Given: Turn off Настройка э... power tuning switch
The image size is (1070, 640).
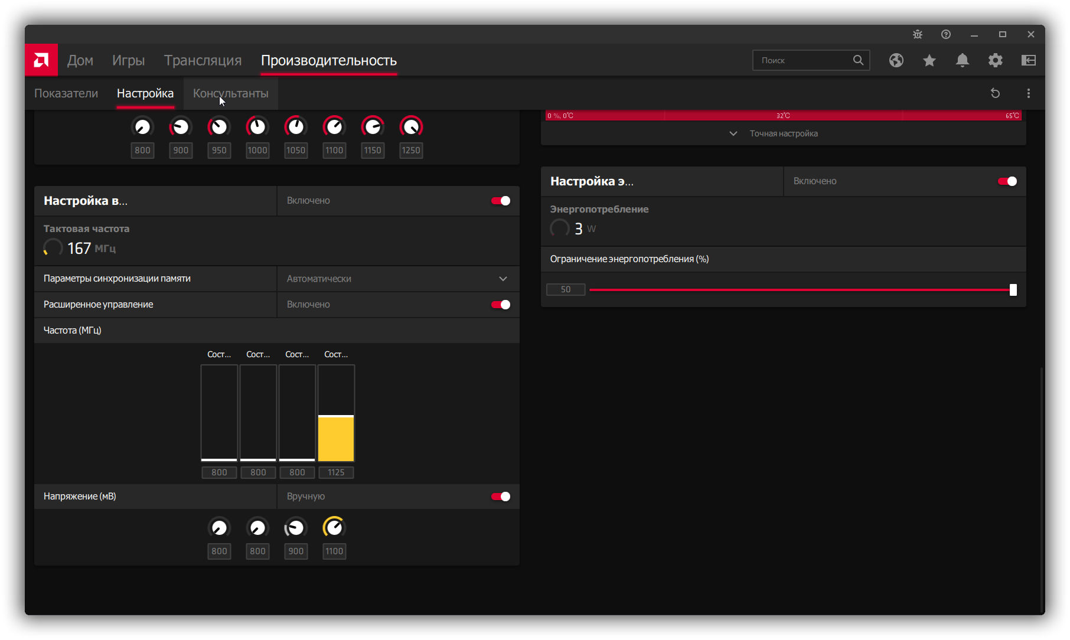Looking at the screenshot, I should (1007, 181).
